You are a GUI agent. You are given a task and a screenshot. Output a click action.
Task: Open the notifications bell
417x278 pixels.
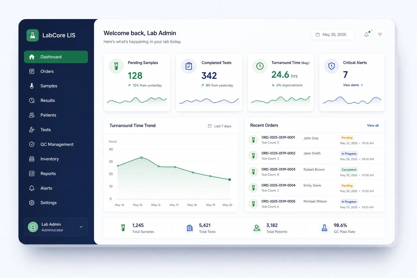[367, 34]
